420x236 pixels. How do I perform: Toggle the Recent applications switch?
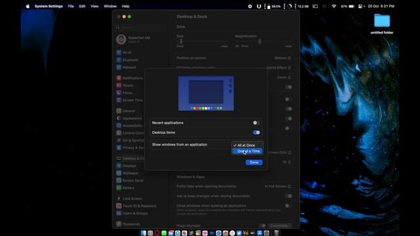coord(257,123)
